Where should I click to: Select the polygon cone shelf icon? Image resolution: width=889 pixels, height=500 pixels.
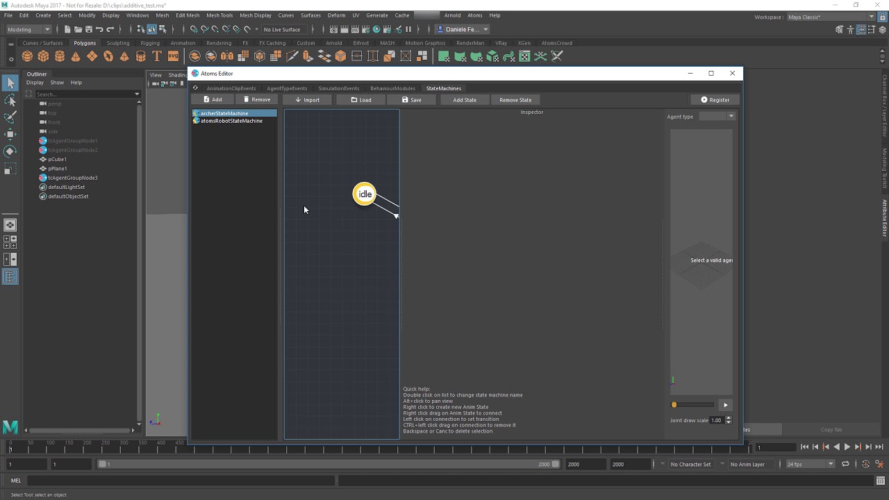[x=76, y=56]
